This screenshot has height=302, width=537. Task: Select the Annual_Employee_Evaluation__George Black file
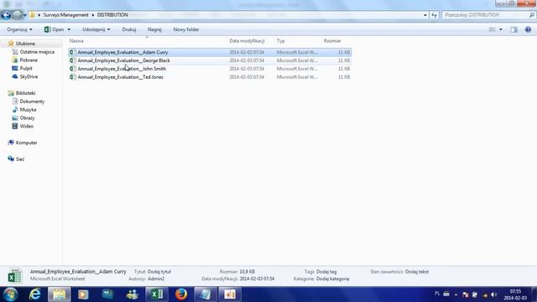[210, 60]
